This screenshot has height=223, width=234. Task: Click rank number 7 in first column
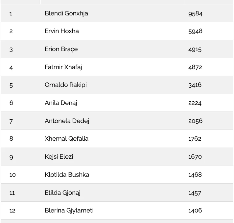11,121
